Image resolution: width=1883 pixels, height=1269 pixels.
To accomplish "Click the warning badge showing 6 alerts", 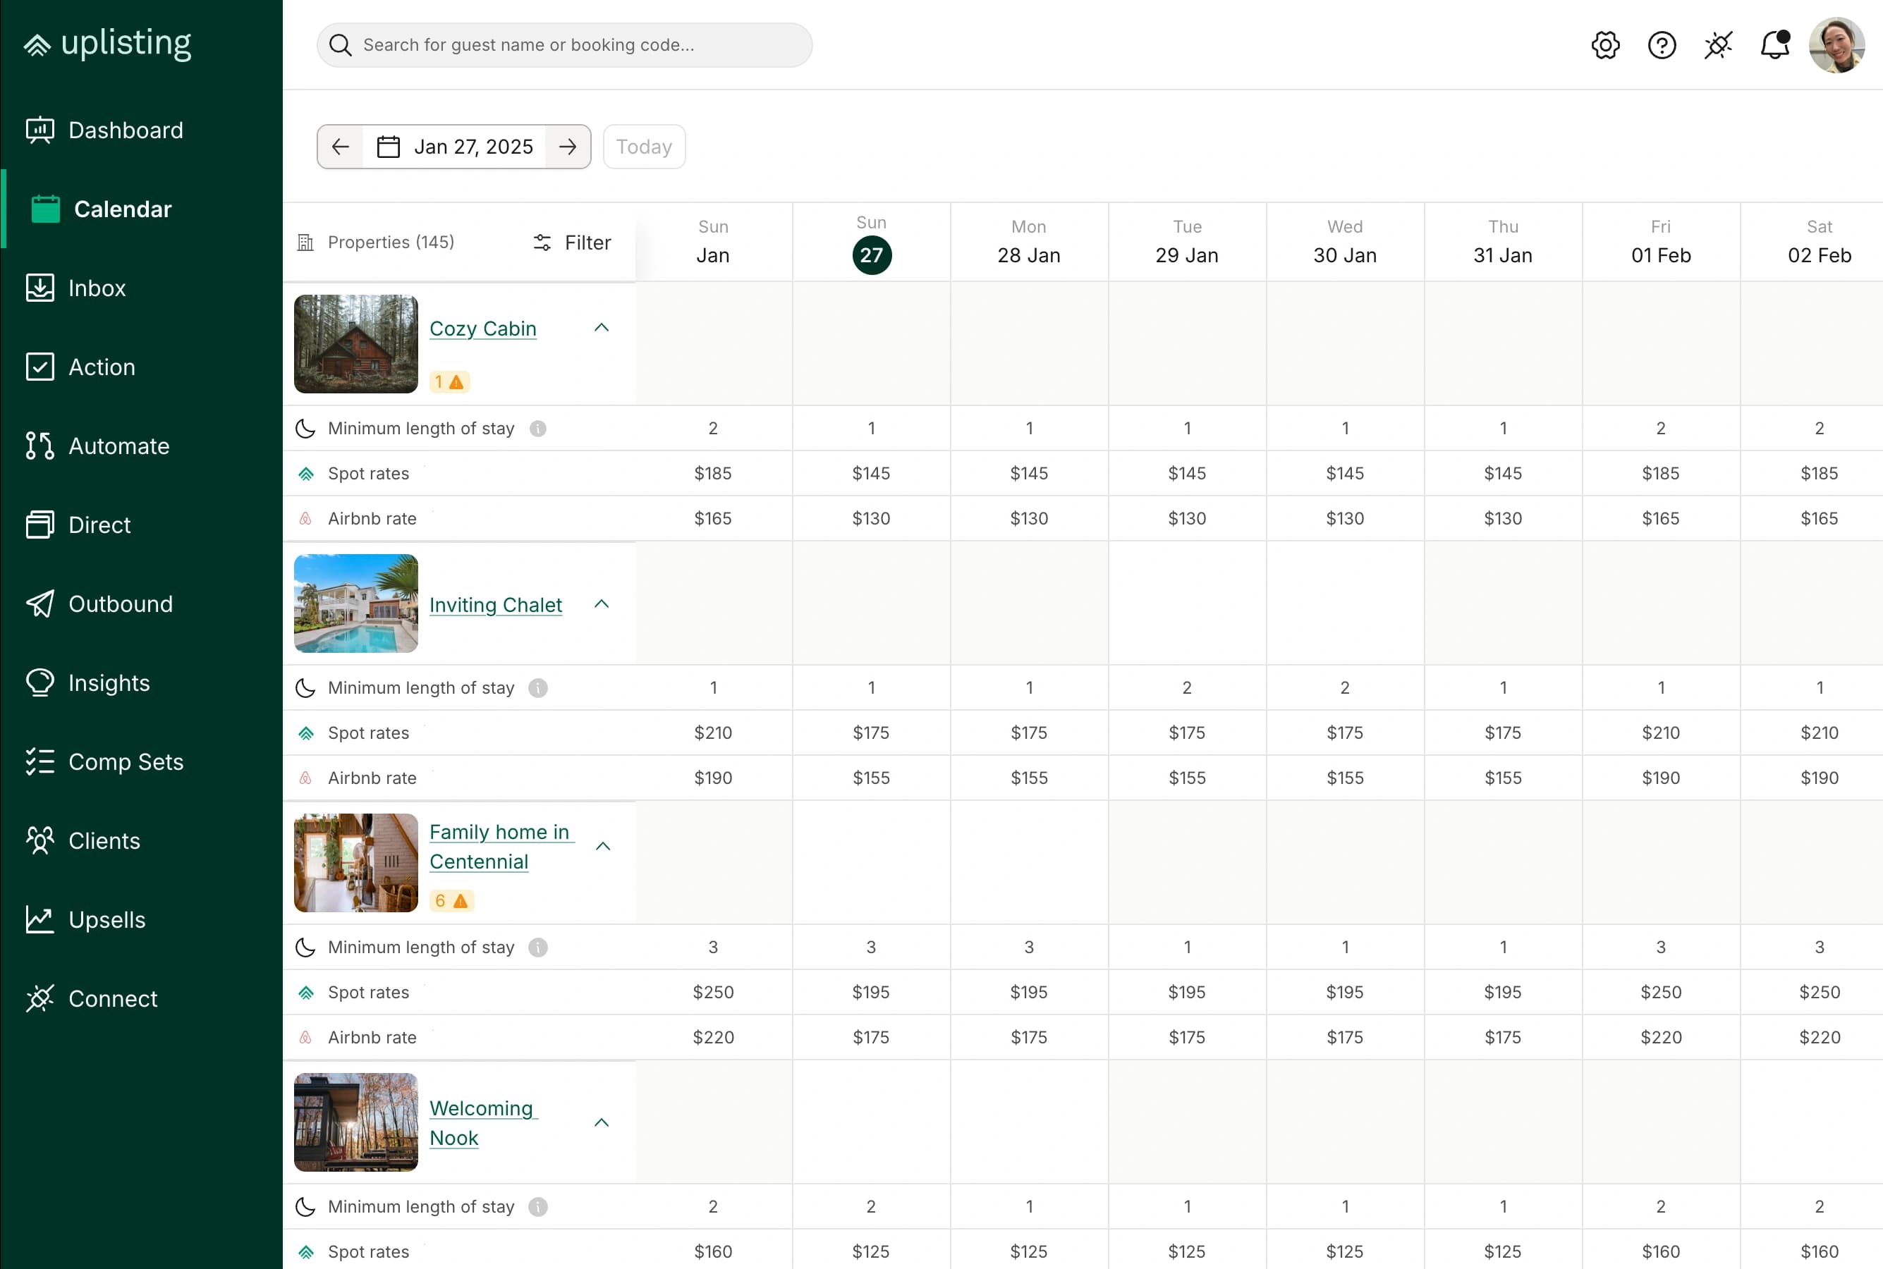I will (x=452, y=900).
